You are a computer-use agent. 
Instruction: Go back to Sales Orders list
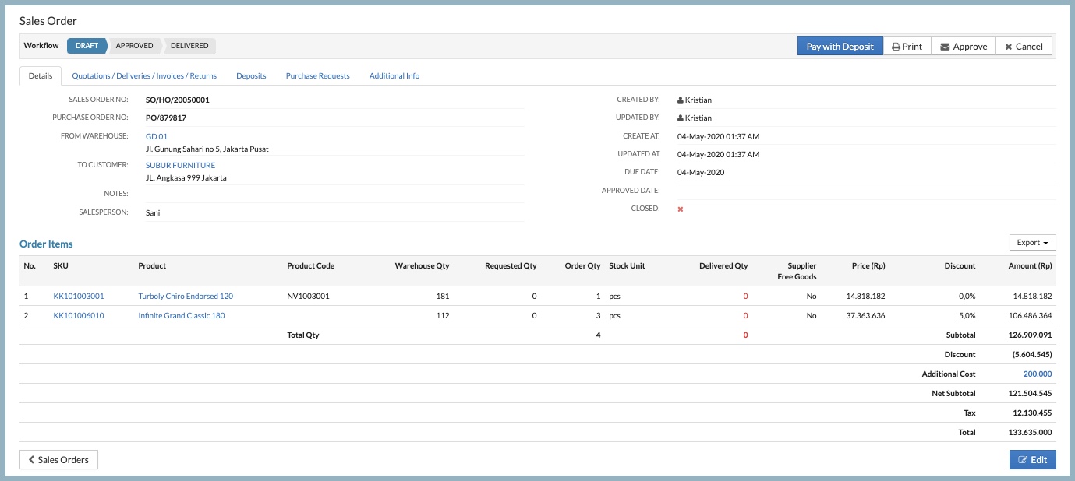tap(58, 460)
